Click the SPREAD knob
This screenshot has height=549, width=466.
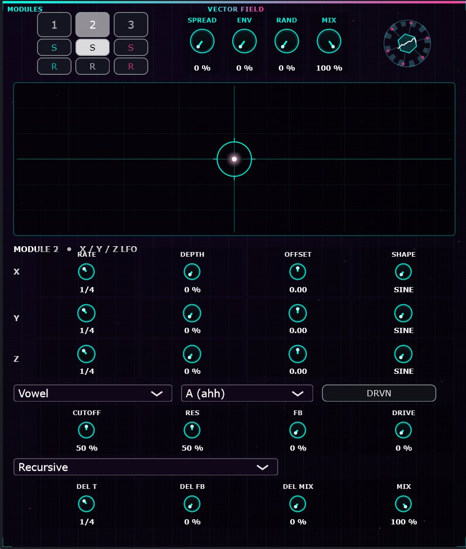point(202,41)
